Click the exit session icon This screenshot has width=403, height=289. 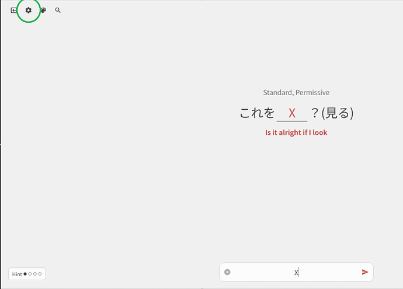click(14, 11)
